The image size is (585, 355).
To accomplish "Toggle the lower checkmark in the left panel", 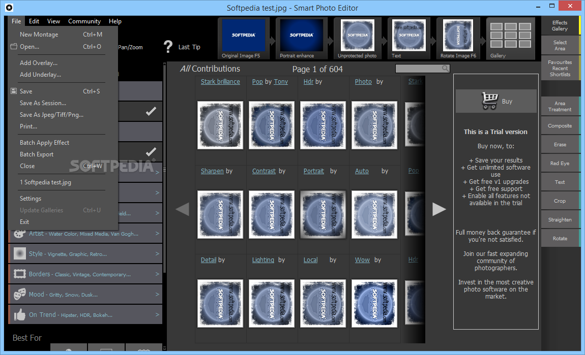I will [x=151, y=152].
